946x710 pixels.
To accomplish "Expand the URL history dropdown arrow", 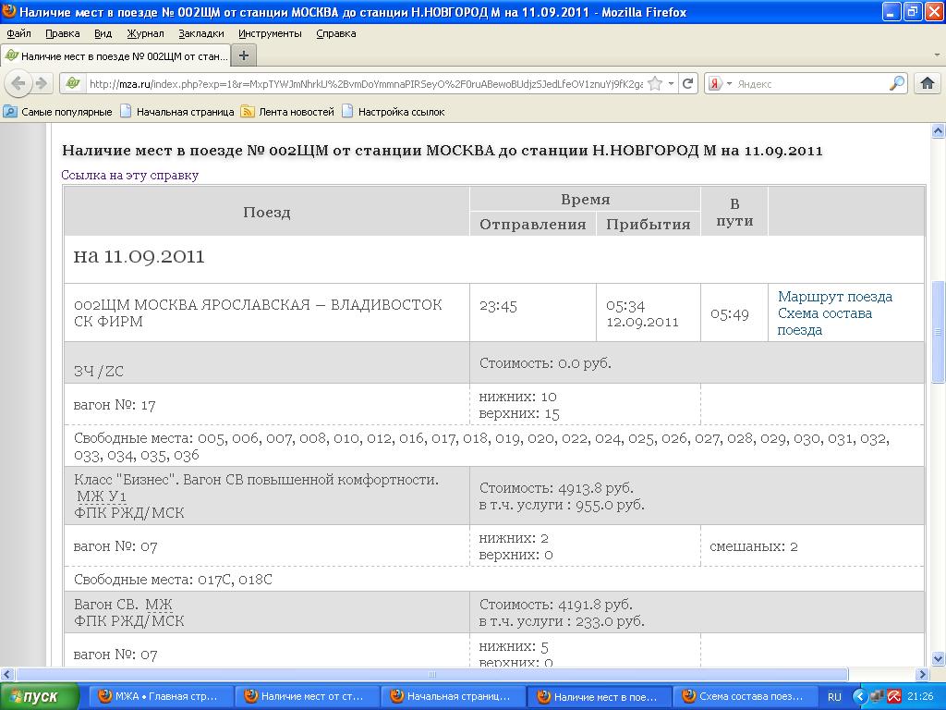I will pyautogui.click(x=671, y=83).
